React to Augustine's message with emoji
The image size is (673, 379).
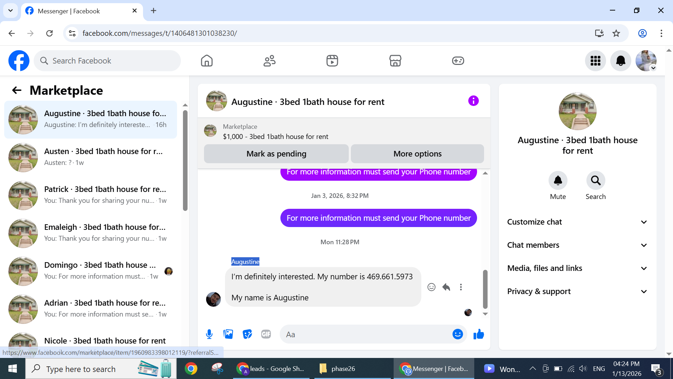pyautogui.click(x=431, y=287)
